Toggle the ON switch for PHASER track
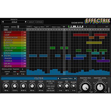This screenshot has height=111, width=111. (x=25, y=58)
